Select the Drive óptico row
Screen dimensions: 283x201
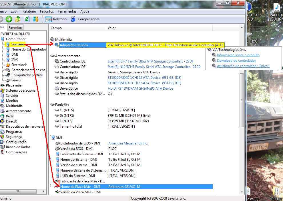(133, 89)
